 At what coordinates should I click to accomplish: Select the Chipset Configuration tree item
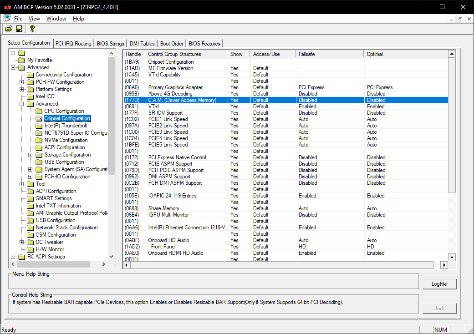[67, 118]
